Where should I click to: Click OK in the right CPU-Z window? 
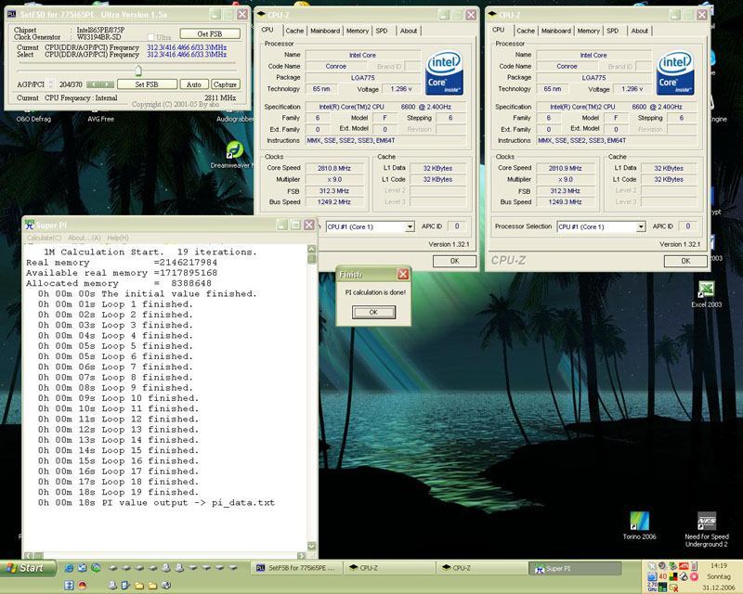685,261
